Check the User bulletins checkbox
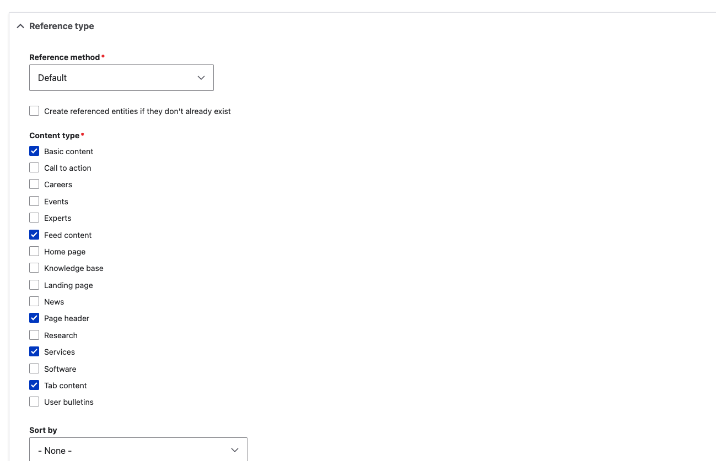 tap(34, 402)
